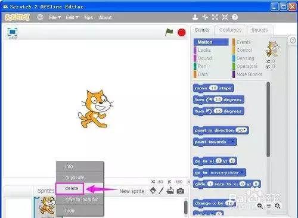The width and height of the screenshot is (298, 218).
Task: Click the turn clockwise 15 degrees block
Action: pyautogui.click(x=218, y=99)
